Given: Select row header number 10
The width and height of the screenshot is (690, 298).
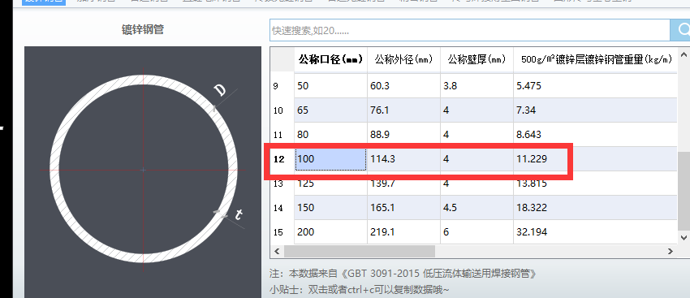Looking at the screenshot, I should click(282, 110).
